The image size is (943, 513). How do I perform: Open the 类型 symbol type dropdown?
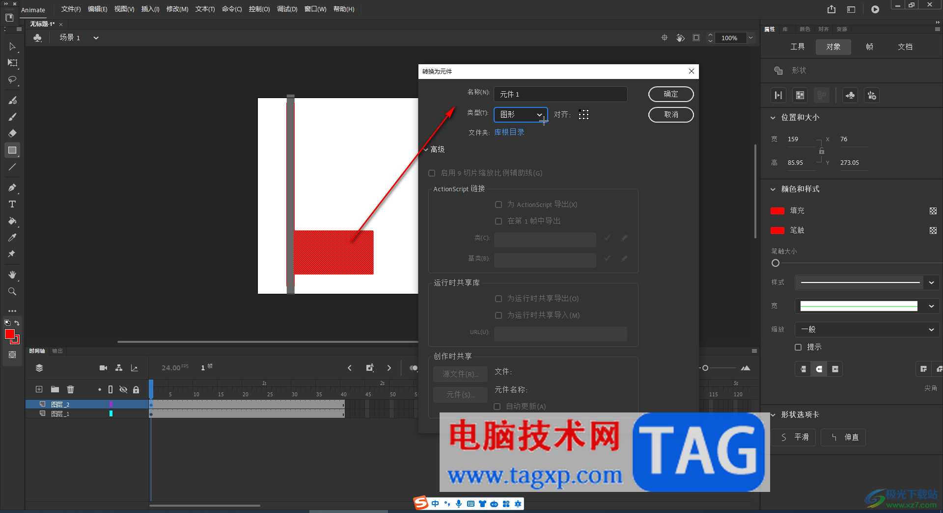tap(520, 115)
